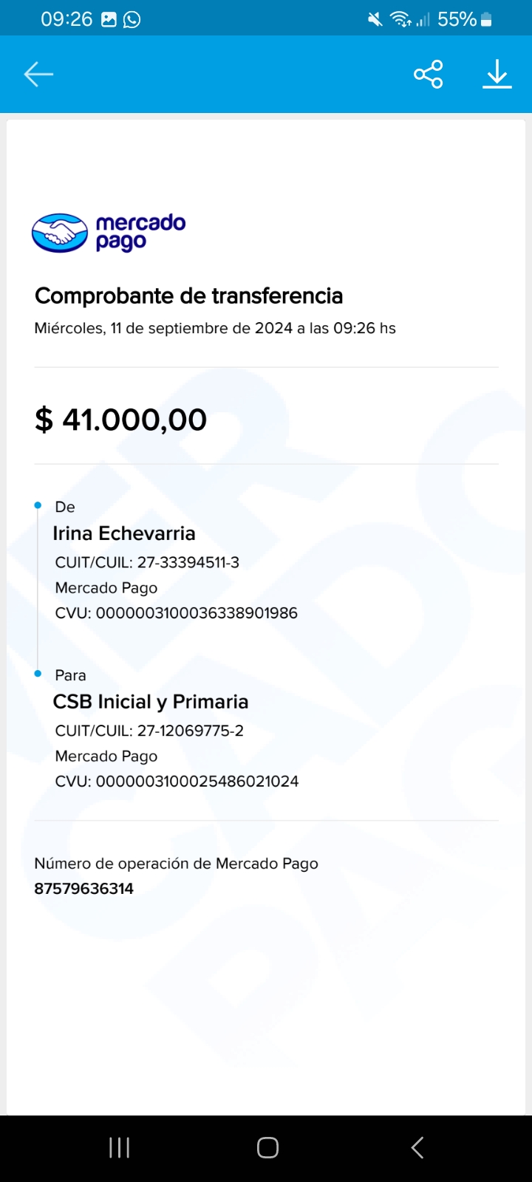Screen dimensions: 532x1182
Task: Tap the battery status icon
Action: click(x=486, y=19)
